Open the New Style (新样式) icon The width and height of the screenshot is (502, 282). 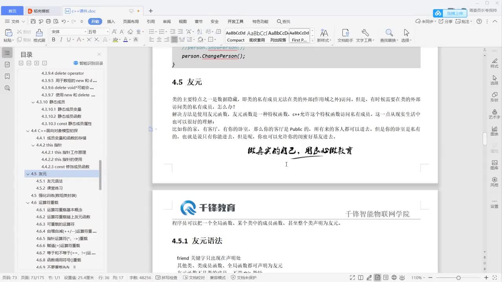click(x=324, y=35)
